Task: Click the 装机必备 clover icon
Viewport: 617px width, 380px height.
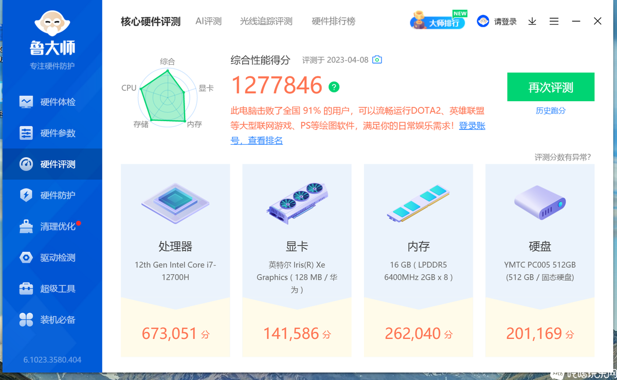Action: (26, 320)
